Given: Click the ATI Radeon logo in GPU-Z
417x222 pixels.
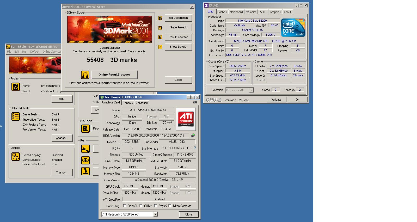Looking at the screenshot, I should coord(186,119).
